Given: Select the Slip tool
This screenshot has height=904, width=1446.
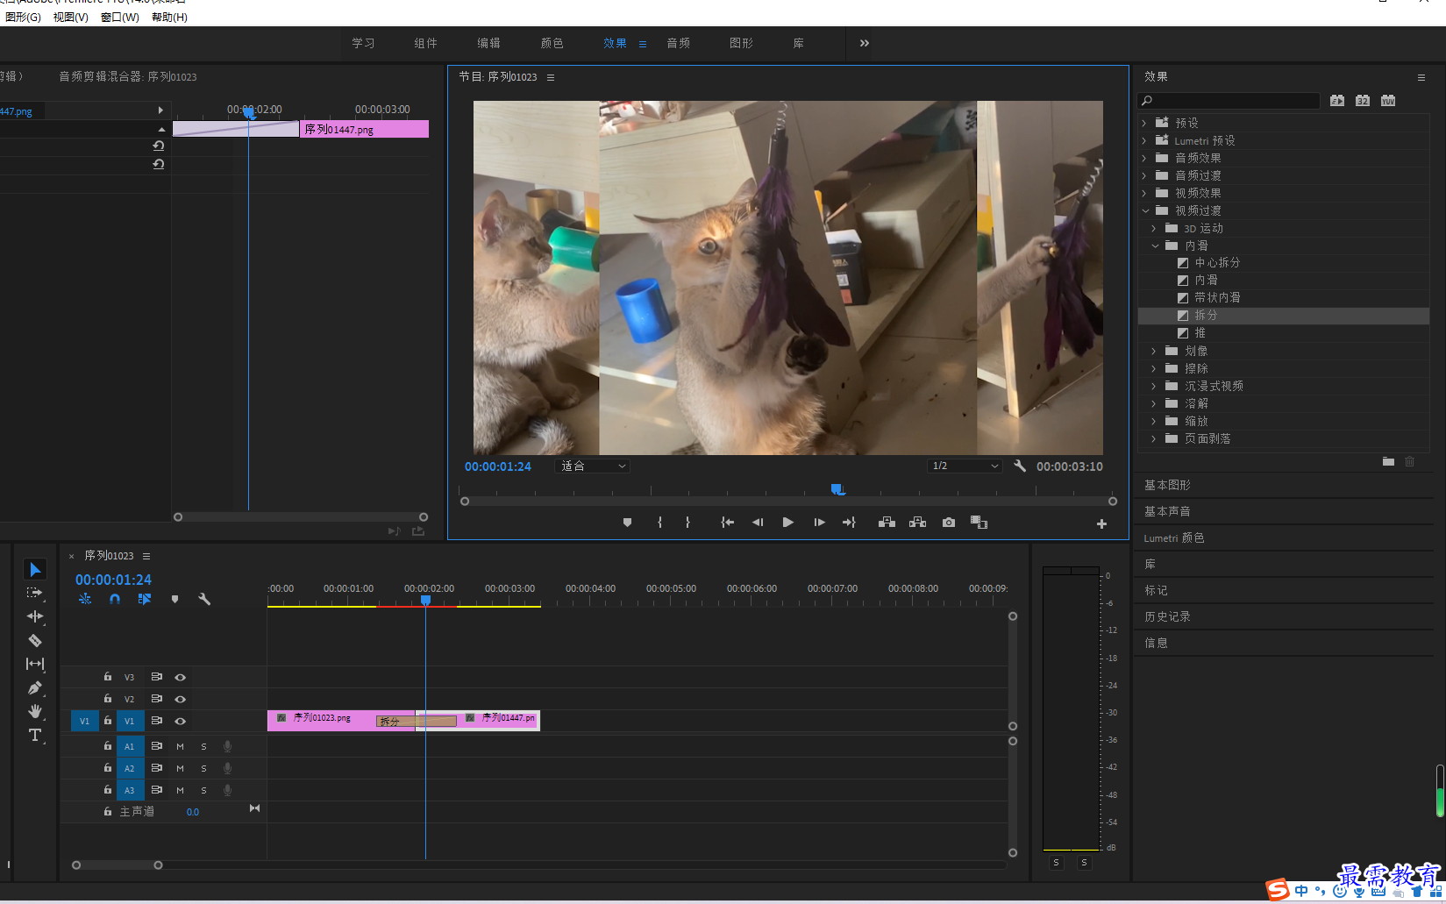Looking at the screenshot, I should tap(35, 664).
